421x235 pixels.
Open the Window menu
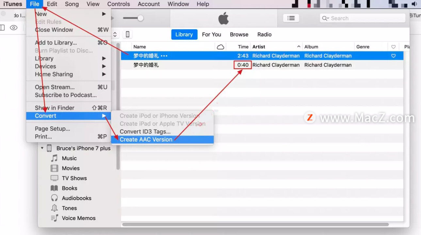(x=178, y=4)
